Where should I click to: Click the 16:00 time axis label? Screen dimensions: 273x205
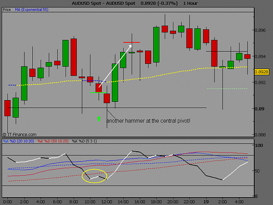point(140,202)
